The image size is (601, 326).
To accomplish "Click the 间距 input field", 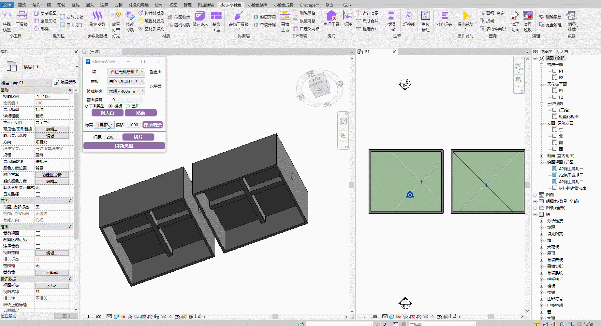I will click(x=112, y=137).
